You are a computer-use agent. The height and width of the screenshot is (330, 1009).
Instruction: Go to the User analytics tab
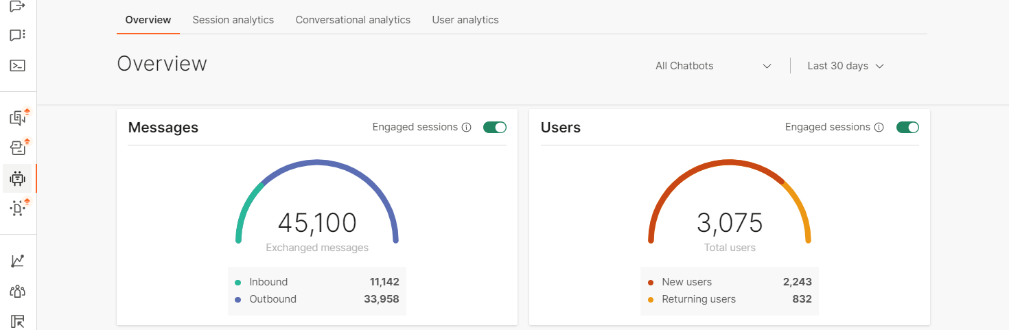[x=465, y=20]
